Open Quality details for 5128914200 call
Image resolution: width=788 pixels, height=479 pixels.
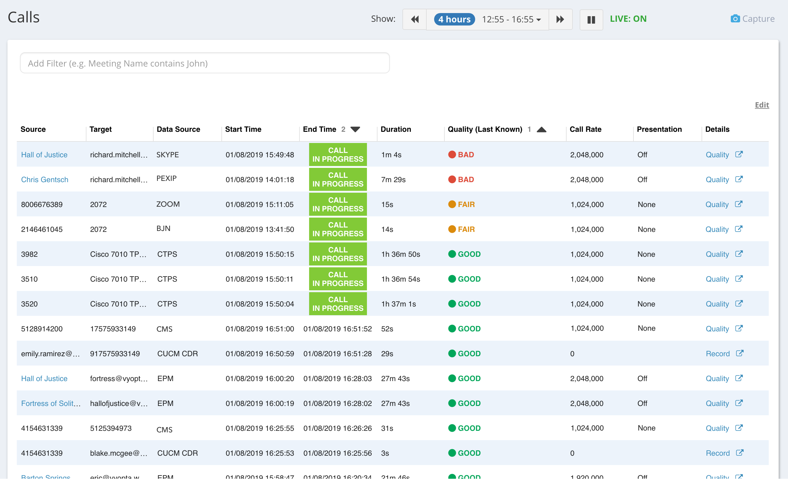(x=717, y=329)
